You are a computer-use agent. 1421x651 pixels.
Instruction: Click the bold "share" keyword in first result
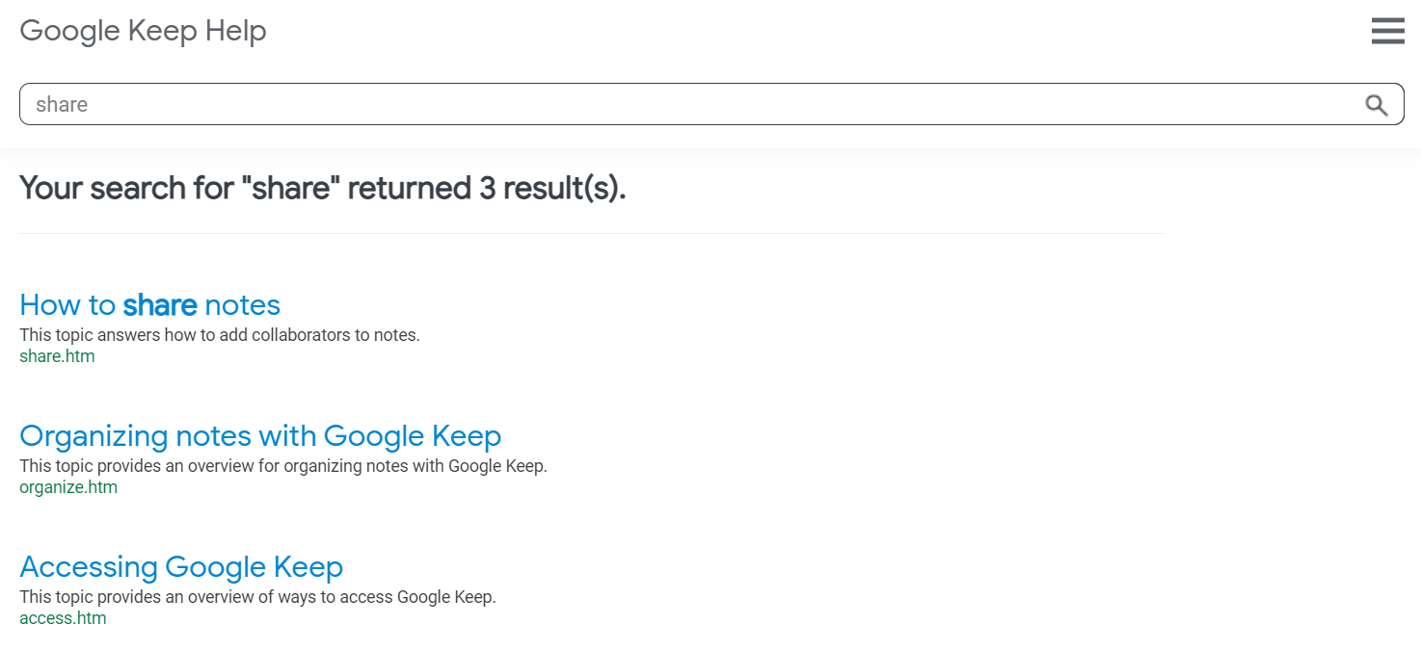(x=160, y=305)
